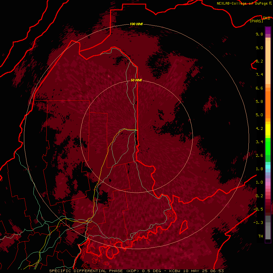Select the 2.6 value on the color scale
273x273 pixels.
(259, 156)
